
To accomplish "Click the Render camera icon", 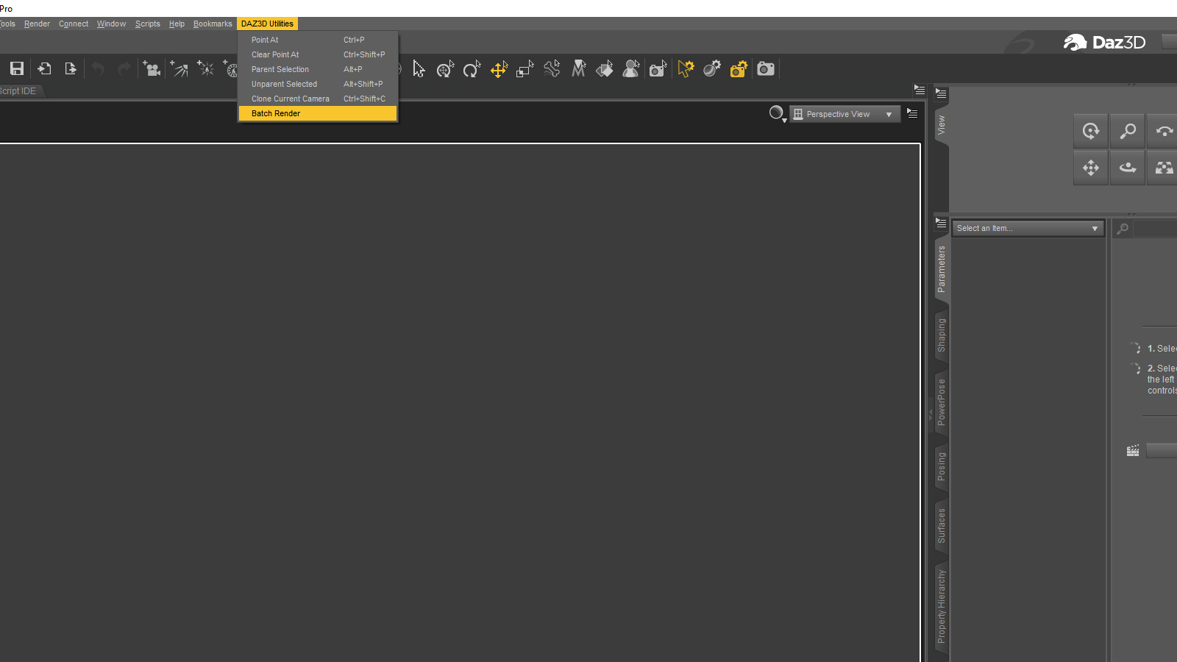I will pos(766,69).
